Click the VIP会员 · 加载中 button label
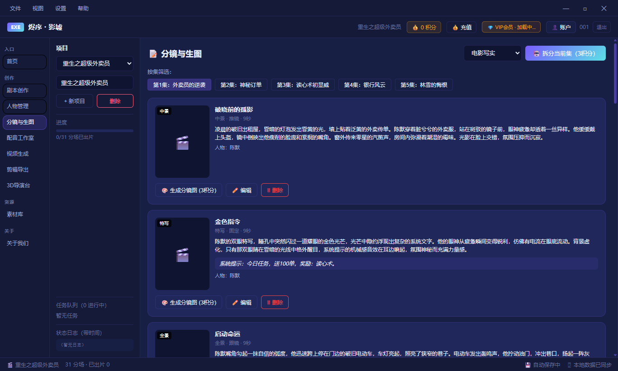The height and width of the screenshot is (371, 618). (515, 28)
